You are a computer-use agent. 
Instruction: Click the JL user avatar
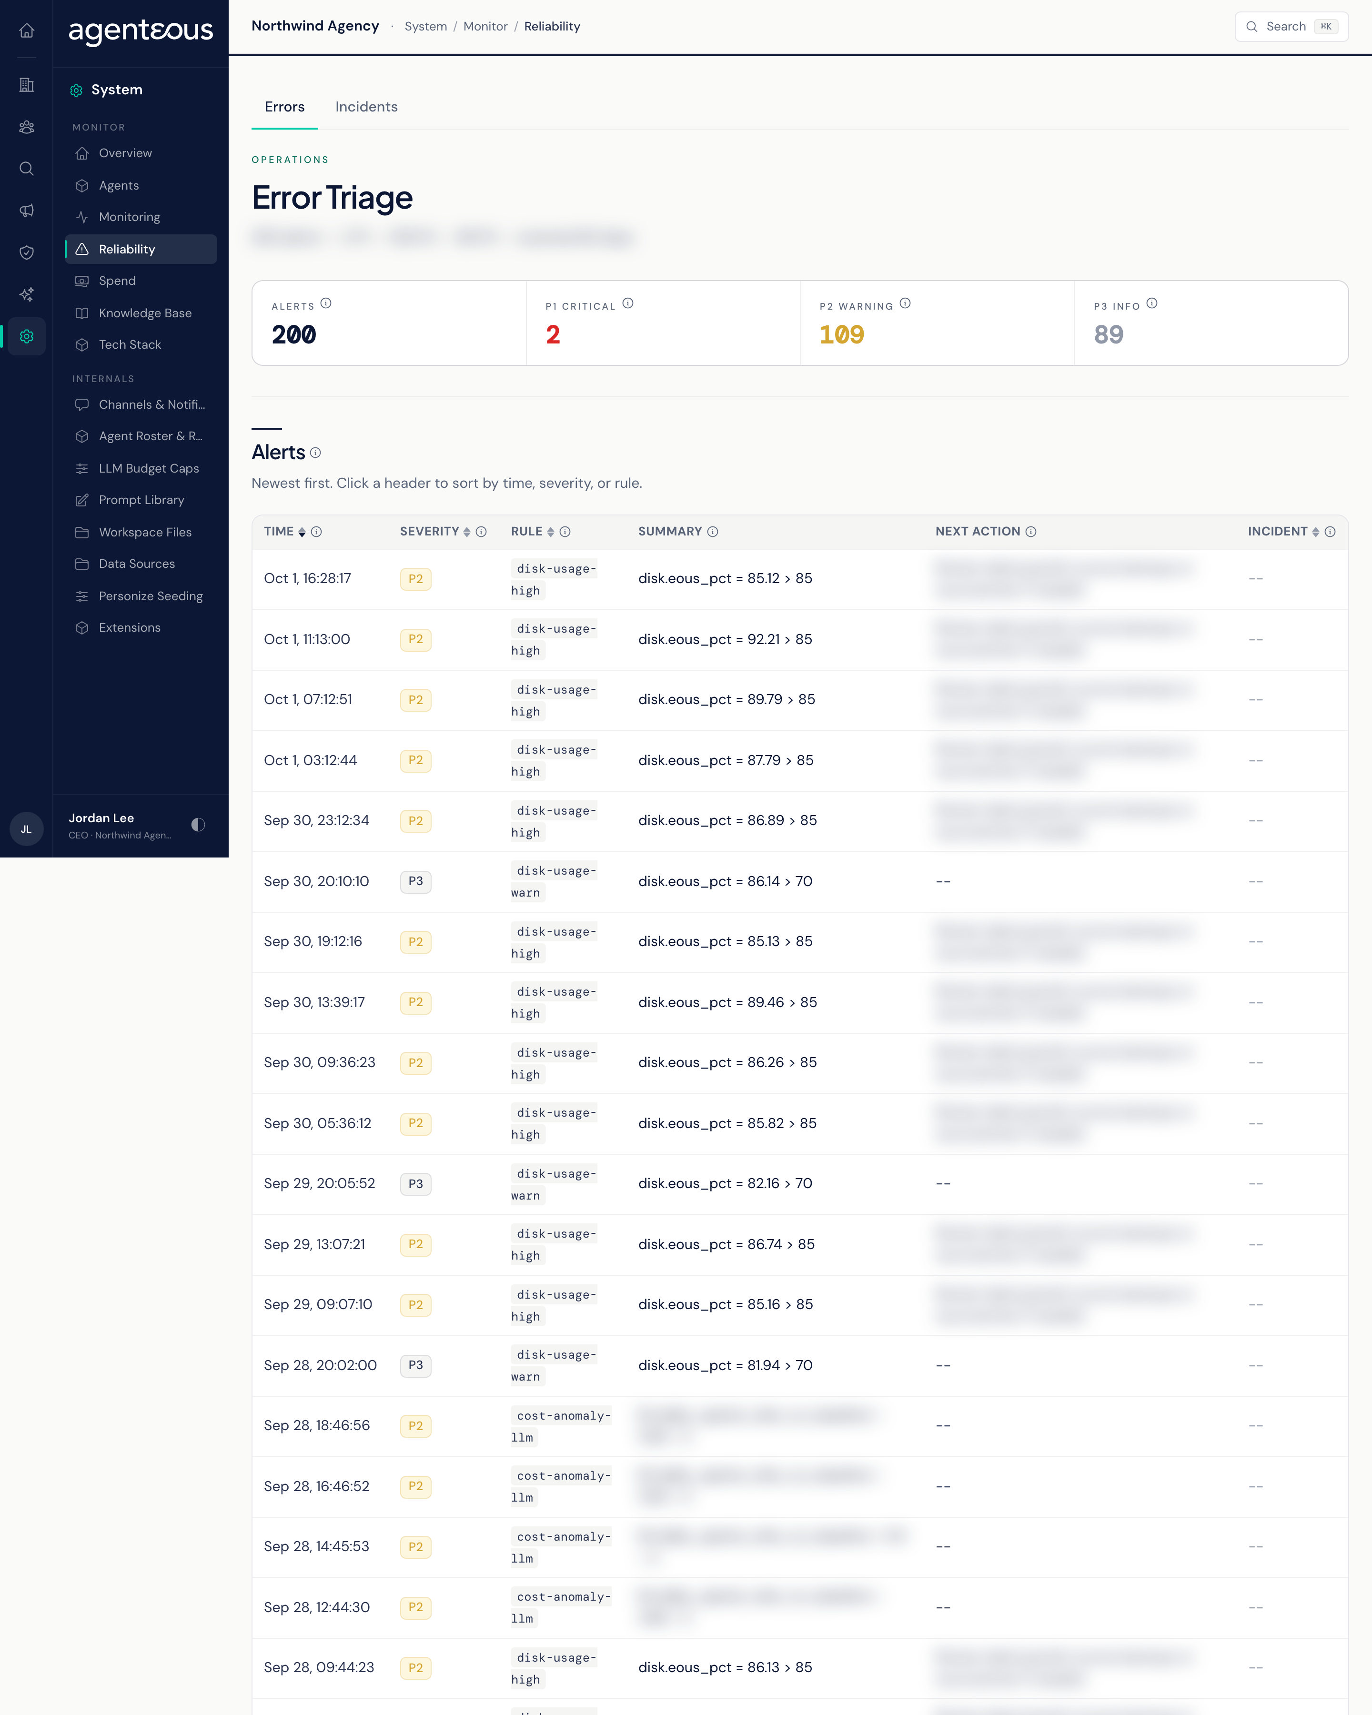point(26,829)
